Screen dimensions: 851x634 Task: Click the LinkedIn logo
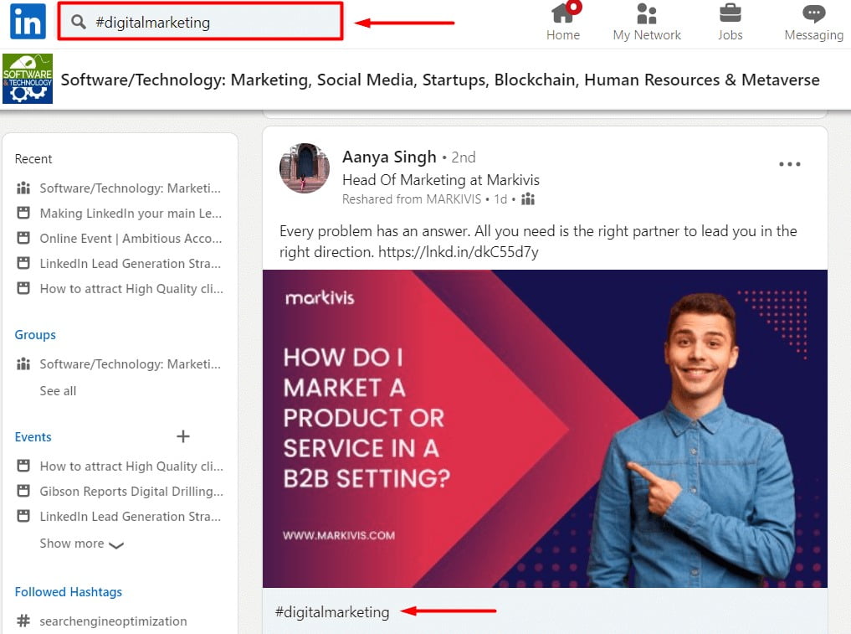coord(28,21)
